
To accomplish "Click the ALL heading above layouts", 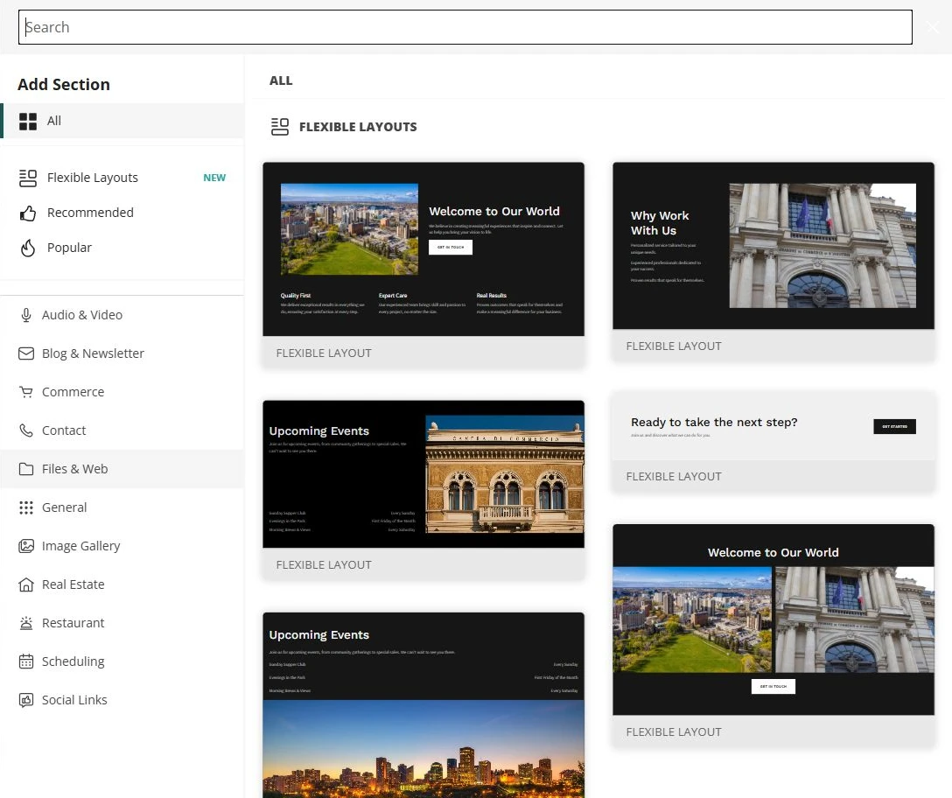I will pos(281,80).
